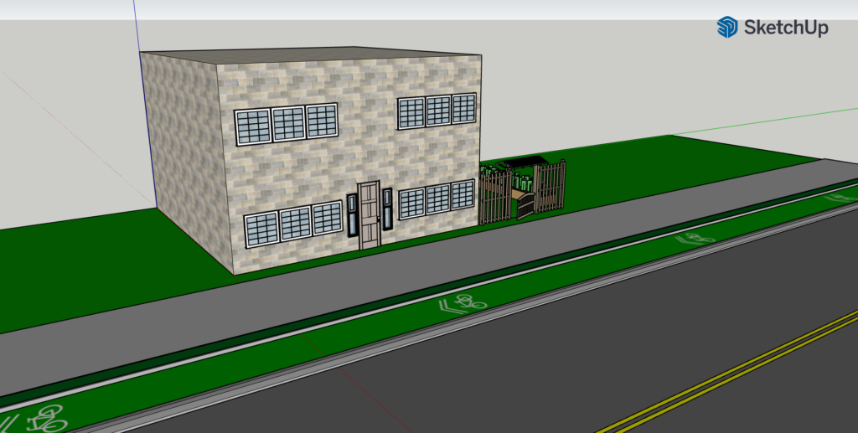Select the open wooden gate in the fence

(526, 205)
